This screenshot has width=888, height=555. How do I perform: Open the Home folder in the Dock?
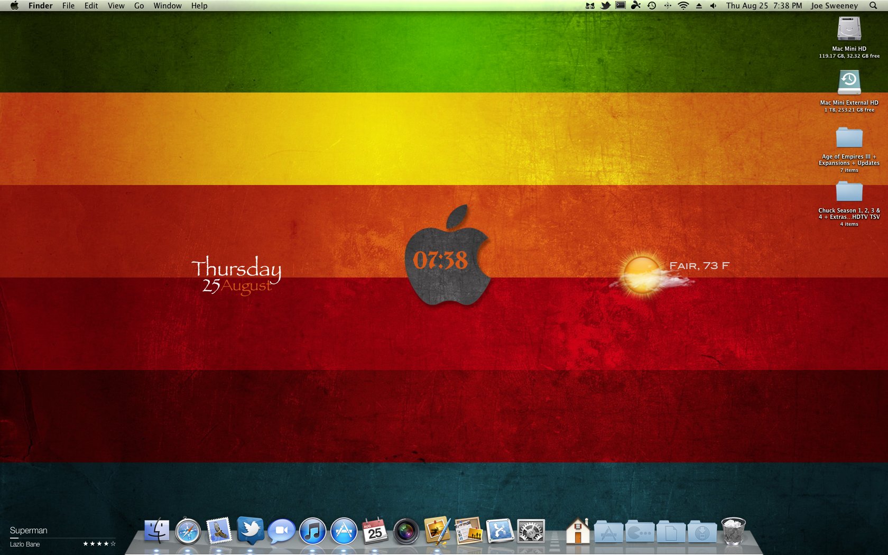[578, 531]
